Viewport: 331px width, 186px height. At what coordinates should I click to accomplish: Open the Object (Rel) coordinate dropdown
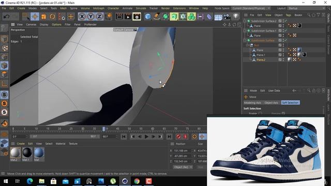pos(183,167)
